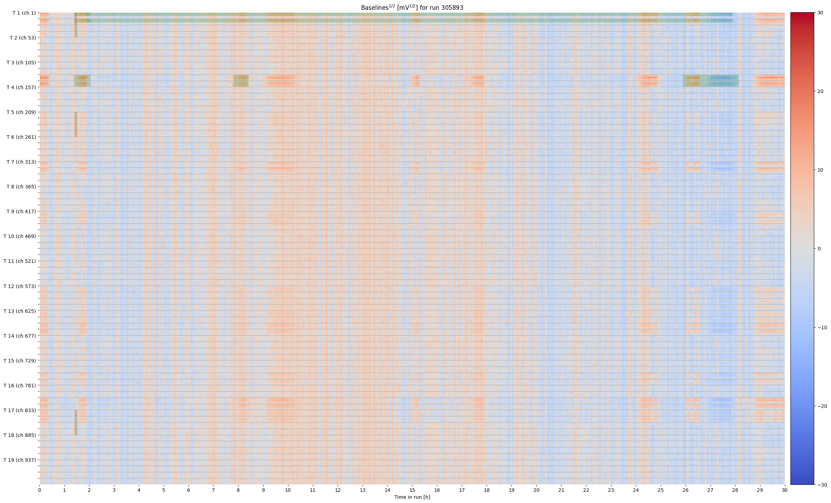
Task: Click the T 7 (ch 313) row label
Action: (x=21, y=161)
